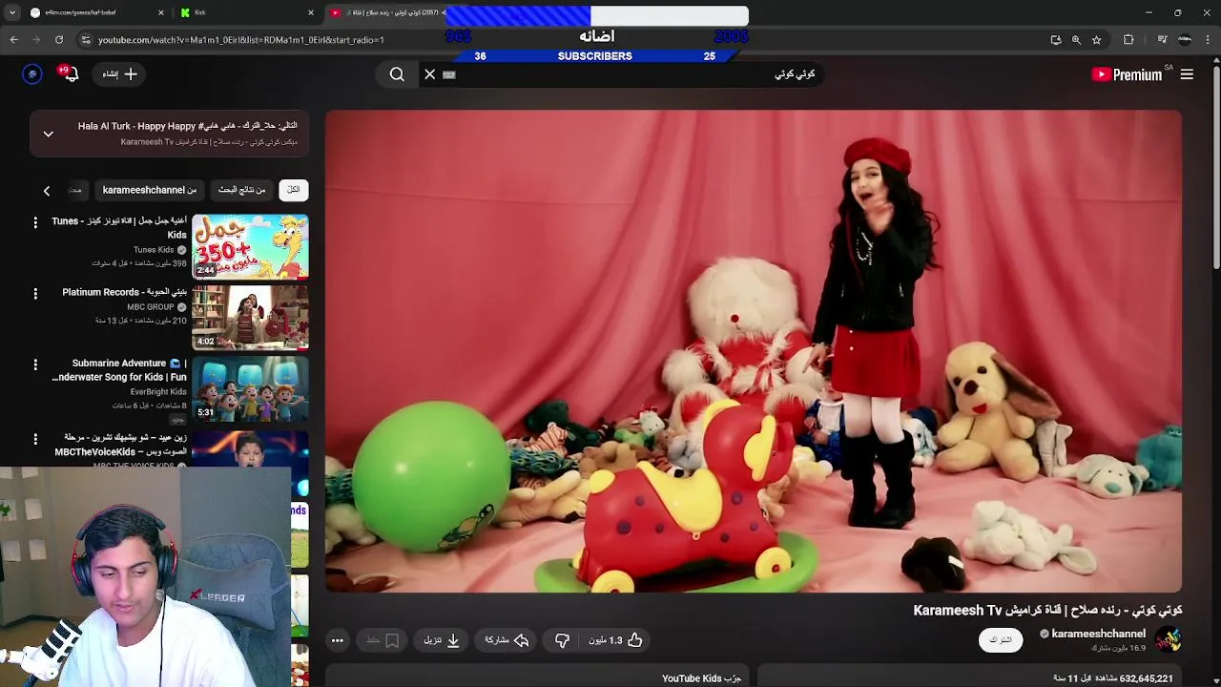This screenshot has width=1221, height=687.
Task: Select the 'الكل' filter chip
Action: click(294, 190)
